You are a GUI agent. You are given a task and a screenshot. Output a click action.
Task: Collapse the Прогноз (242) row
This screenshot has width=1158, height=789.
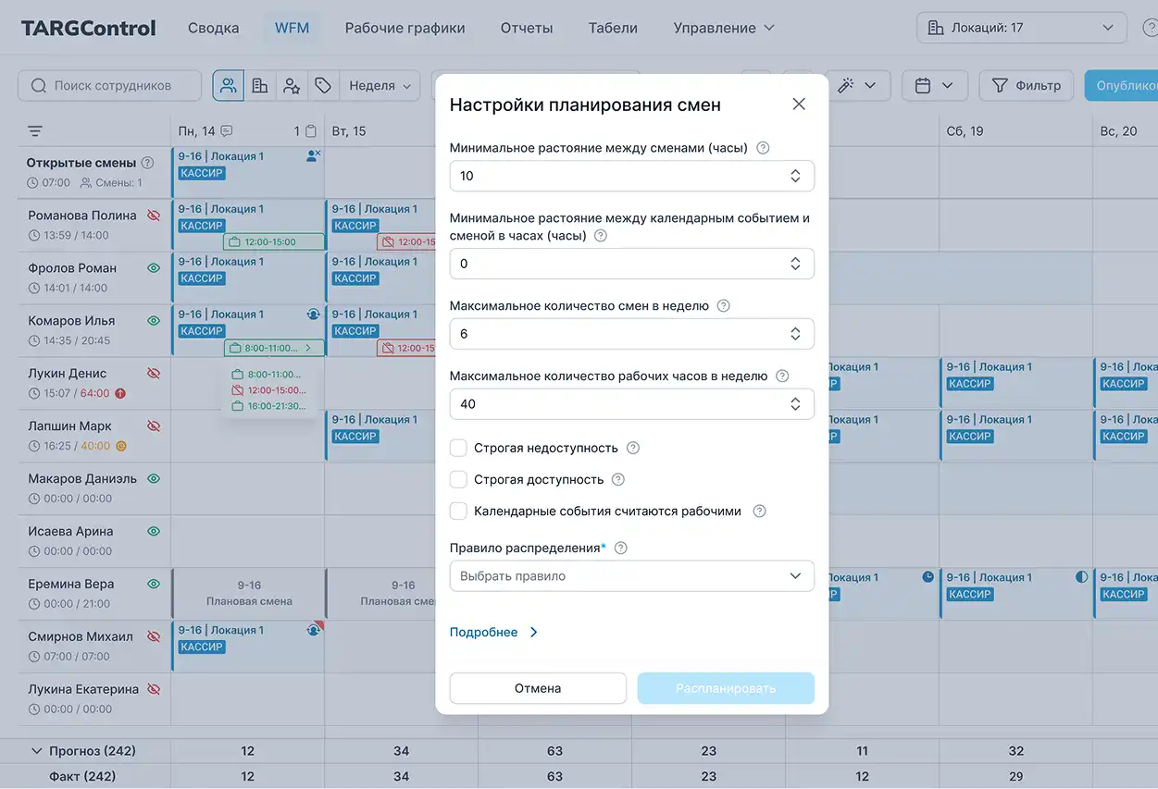point(37,751)
